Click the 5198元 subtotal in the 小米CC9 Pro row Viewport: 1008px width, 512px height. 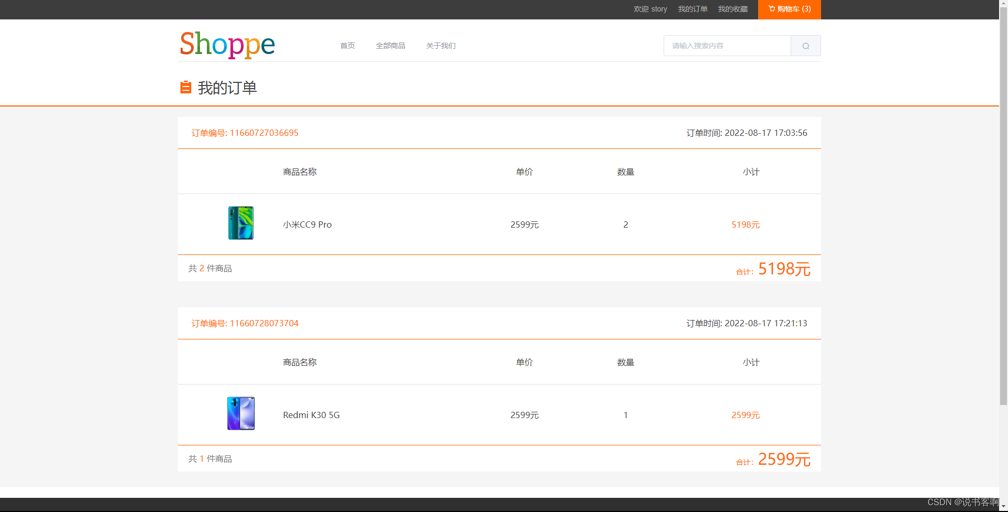tap(745, 225)
